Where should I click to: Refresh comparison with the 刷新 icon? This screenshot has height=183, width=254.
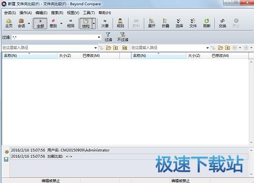point(207,23)
